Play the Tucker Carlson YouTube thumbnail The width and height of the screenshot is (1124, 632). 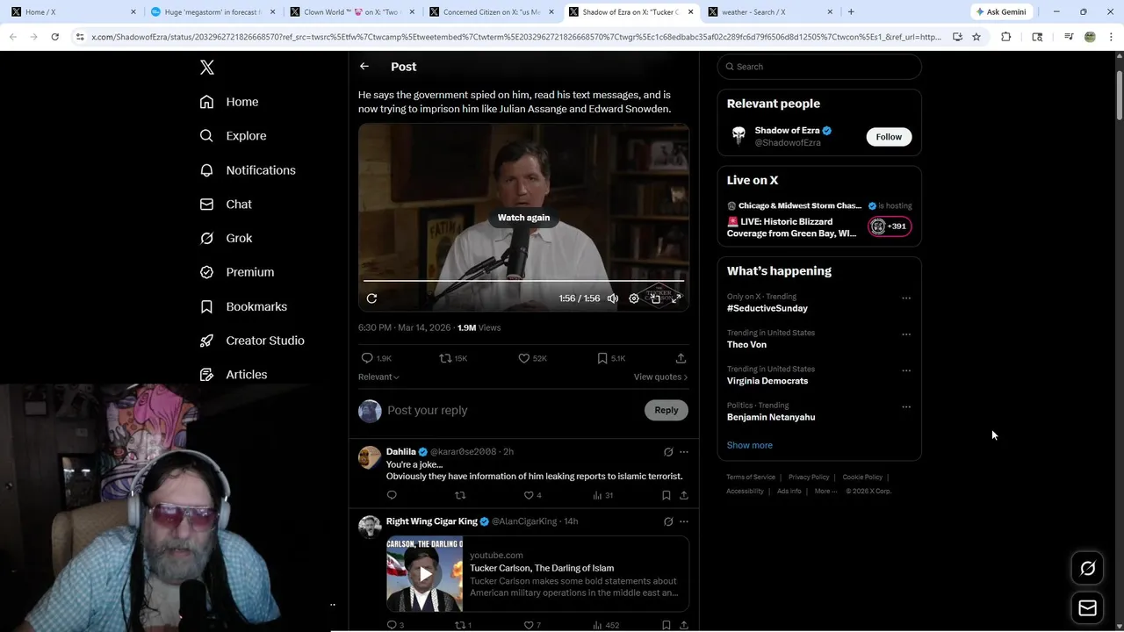point(425,574)
